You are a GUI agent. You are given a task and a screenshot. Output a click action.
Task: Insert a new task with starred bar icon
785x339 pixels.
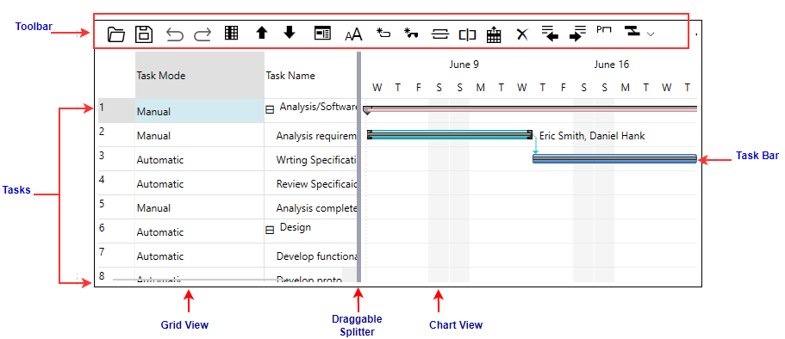click(x=383, y=34)
